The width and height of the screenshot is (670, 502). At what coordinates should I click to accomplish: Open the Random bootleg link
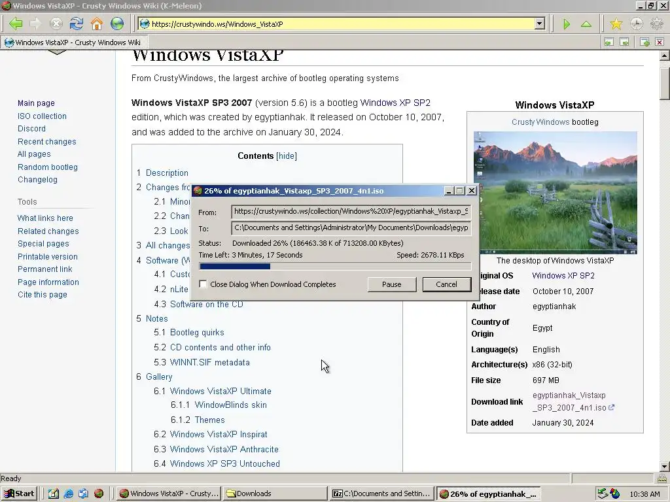coord(48,167)
